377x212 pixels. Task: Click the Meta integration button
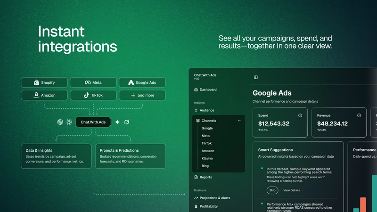[x=93, y=82]
